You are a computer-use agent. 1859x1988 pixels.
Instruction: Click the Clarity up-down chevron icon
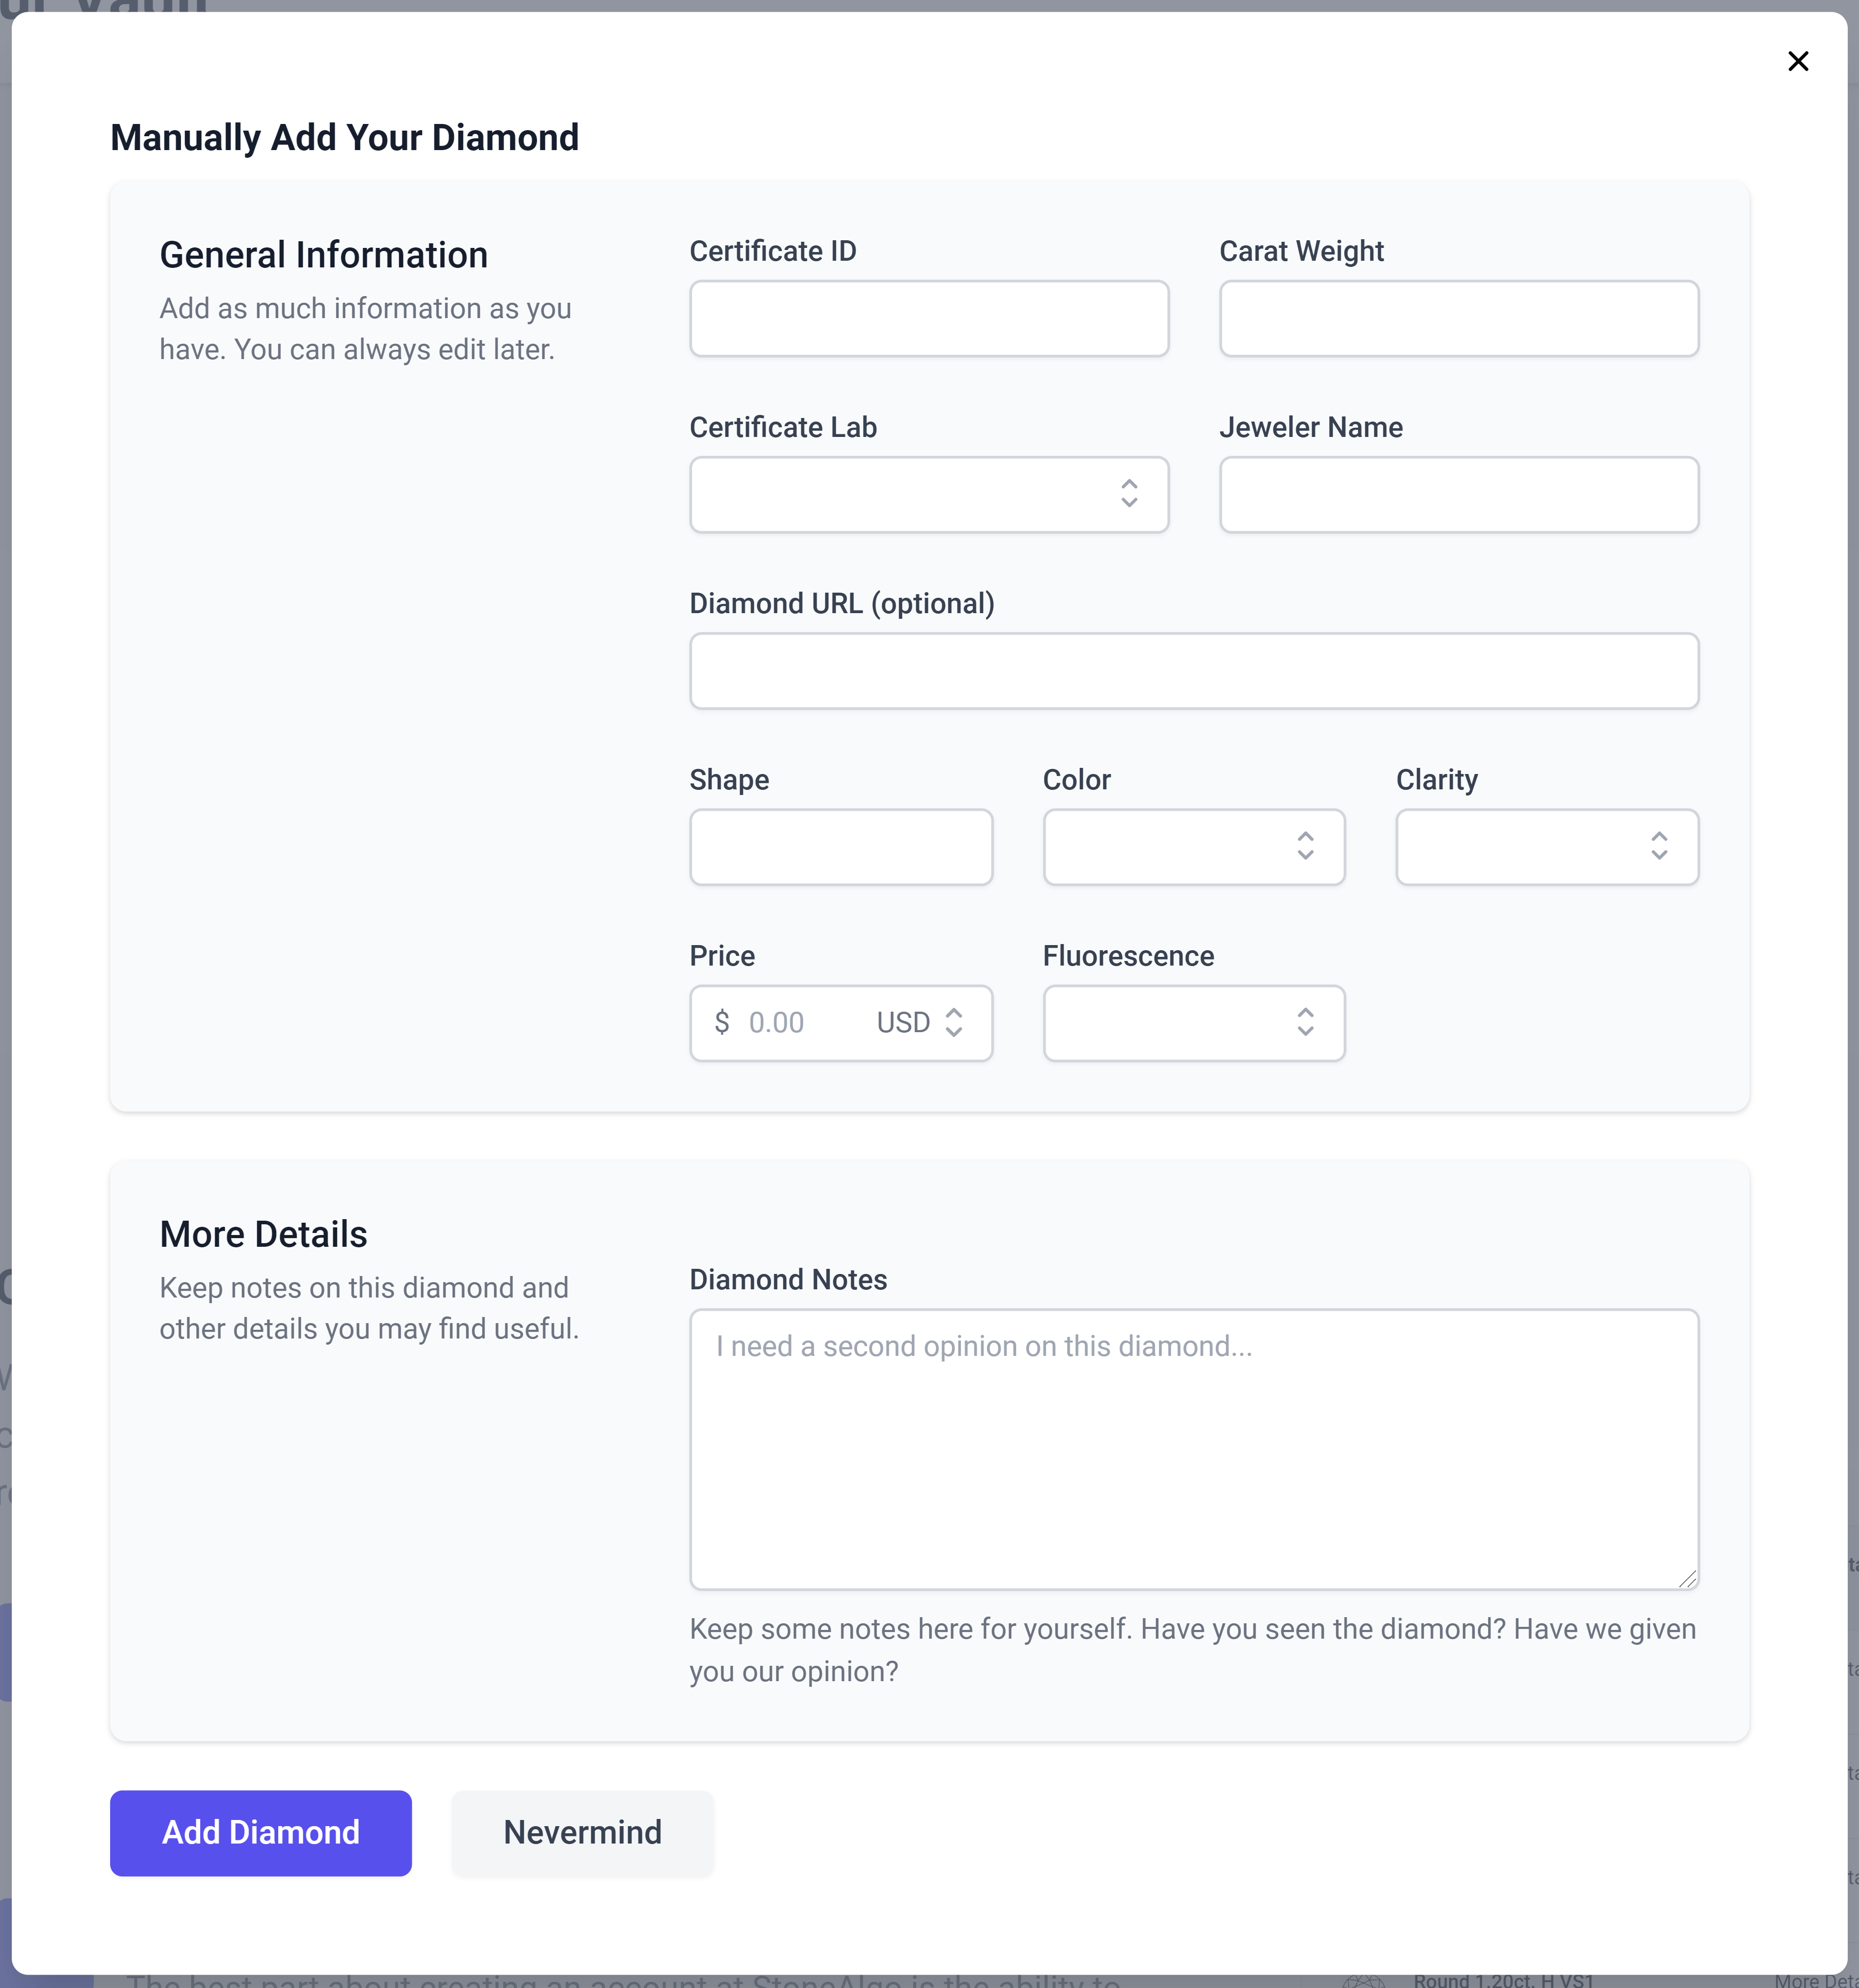[x=1659, y=846]
